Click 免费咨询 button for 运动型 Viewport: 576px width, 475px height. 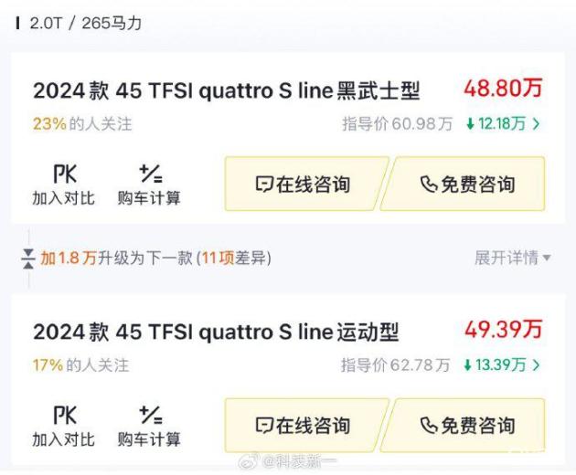[x=466, y=426]
